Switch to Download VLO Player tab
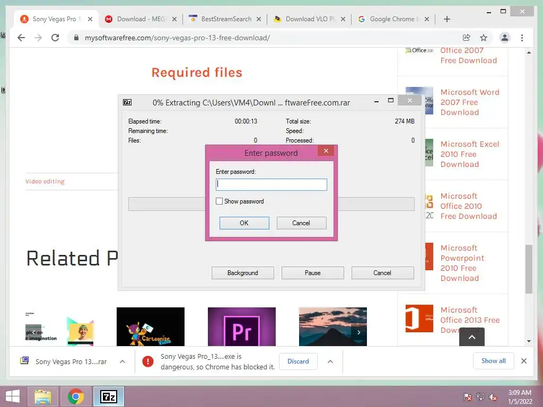The image size is (543, 407). [x=310, y=19]
